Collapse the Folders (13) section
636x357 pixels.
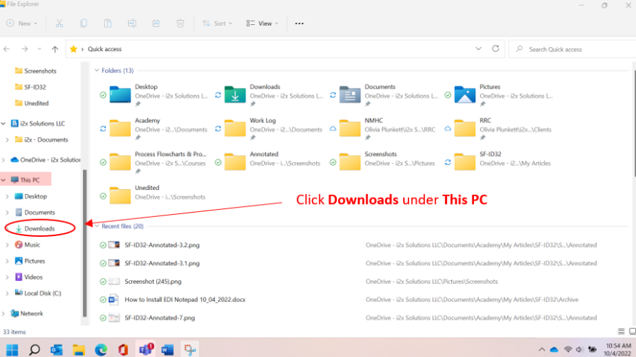(97, 70)
